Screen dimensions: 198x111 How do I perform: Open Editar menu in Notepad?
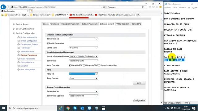tap(175, 8)
